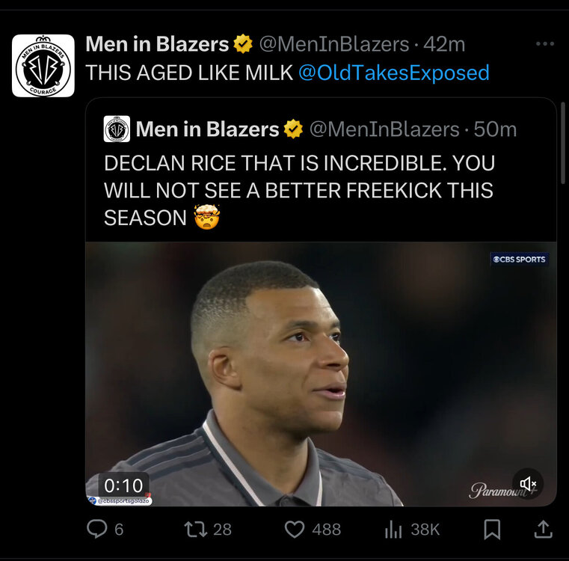Open the more options menu on the tweet

[545, 44]
